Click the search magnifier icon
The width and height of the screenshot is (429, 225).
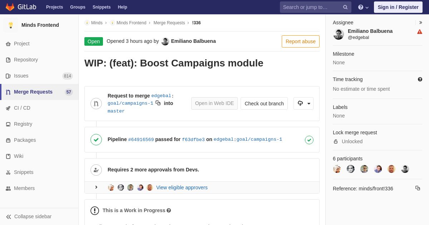(345, 7)
